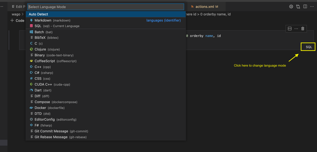The image size is (317, 152).
Task: Click the SQL database icon in list
Action: click(31, 26)
